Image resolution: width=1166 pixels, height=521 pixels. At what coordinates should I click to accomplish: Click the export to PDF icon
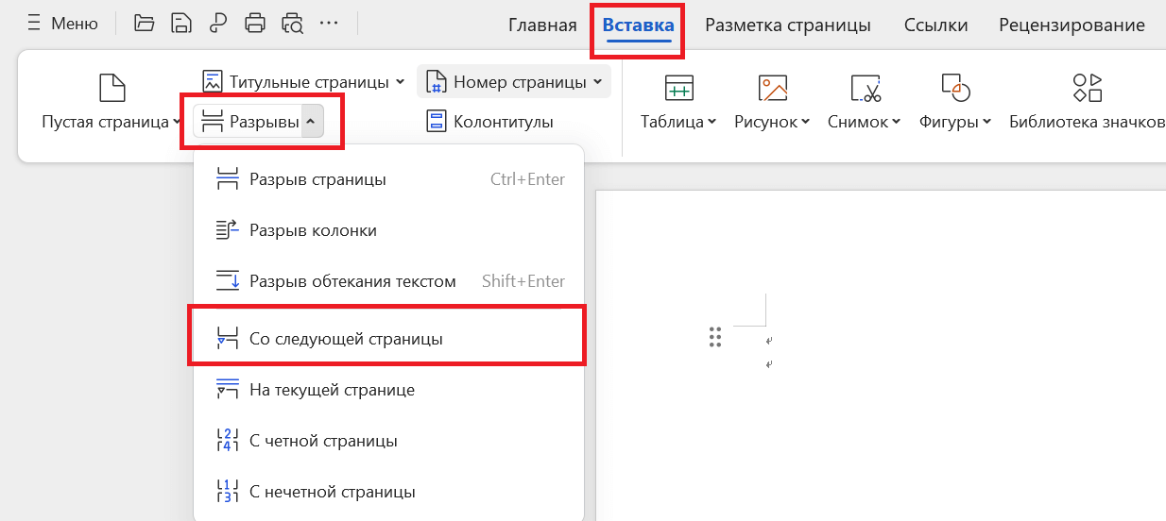point(218,24)
